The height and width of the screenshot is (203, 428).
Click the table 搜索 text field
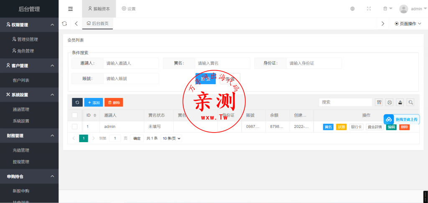[x=346, y=102]
